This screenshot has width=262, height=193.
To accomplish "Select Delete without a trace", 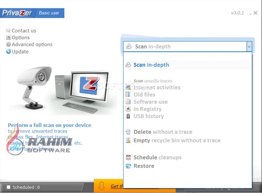I will tap(163, 132).
